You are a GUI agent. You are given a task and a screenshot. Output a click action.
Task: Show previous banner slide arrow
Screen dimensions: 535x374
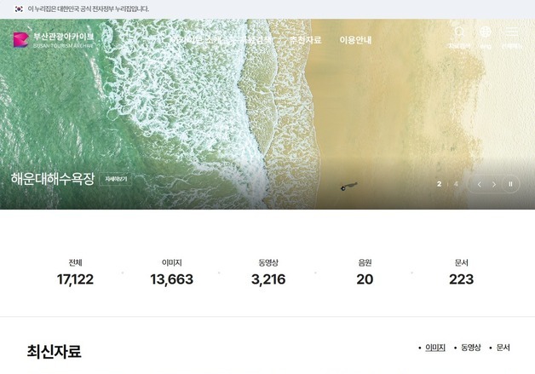point(479,184)
